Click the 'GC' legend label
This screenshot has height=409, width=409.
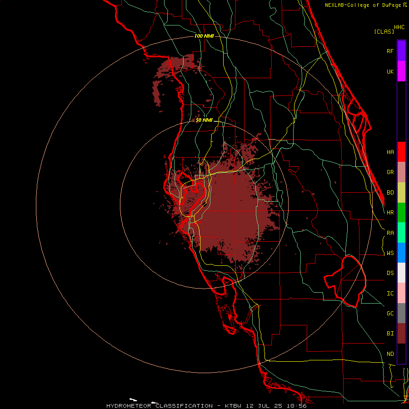[390, 314]
